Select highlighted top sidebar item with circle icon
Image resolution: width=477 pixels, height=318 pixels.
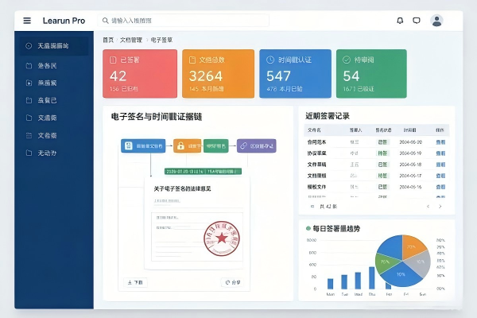pyautogui.click(x=54, y=46)
